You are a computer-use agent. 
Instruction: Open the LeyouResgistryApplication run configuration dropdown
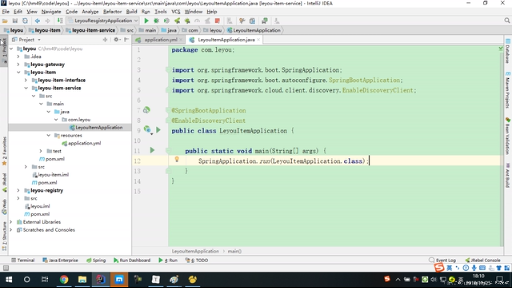click(103, 21)
